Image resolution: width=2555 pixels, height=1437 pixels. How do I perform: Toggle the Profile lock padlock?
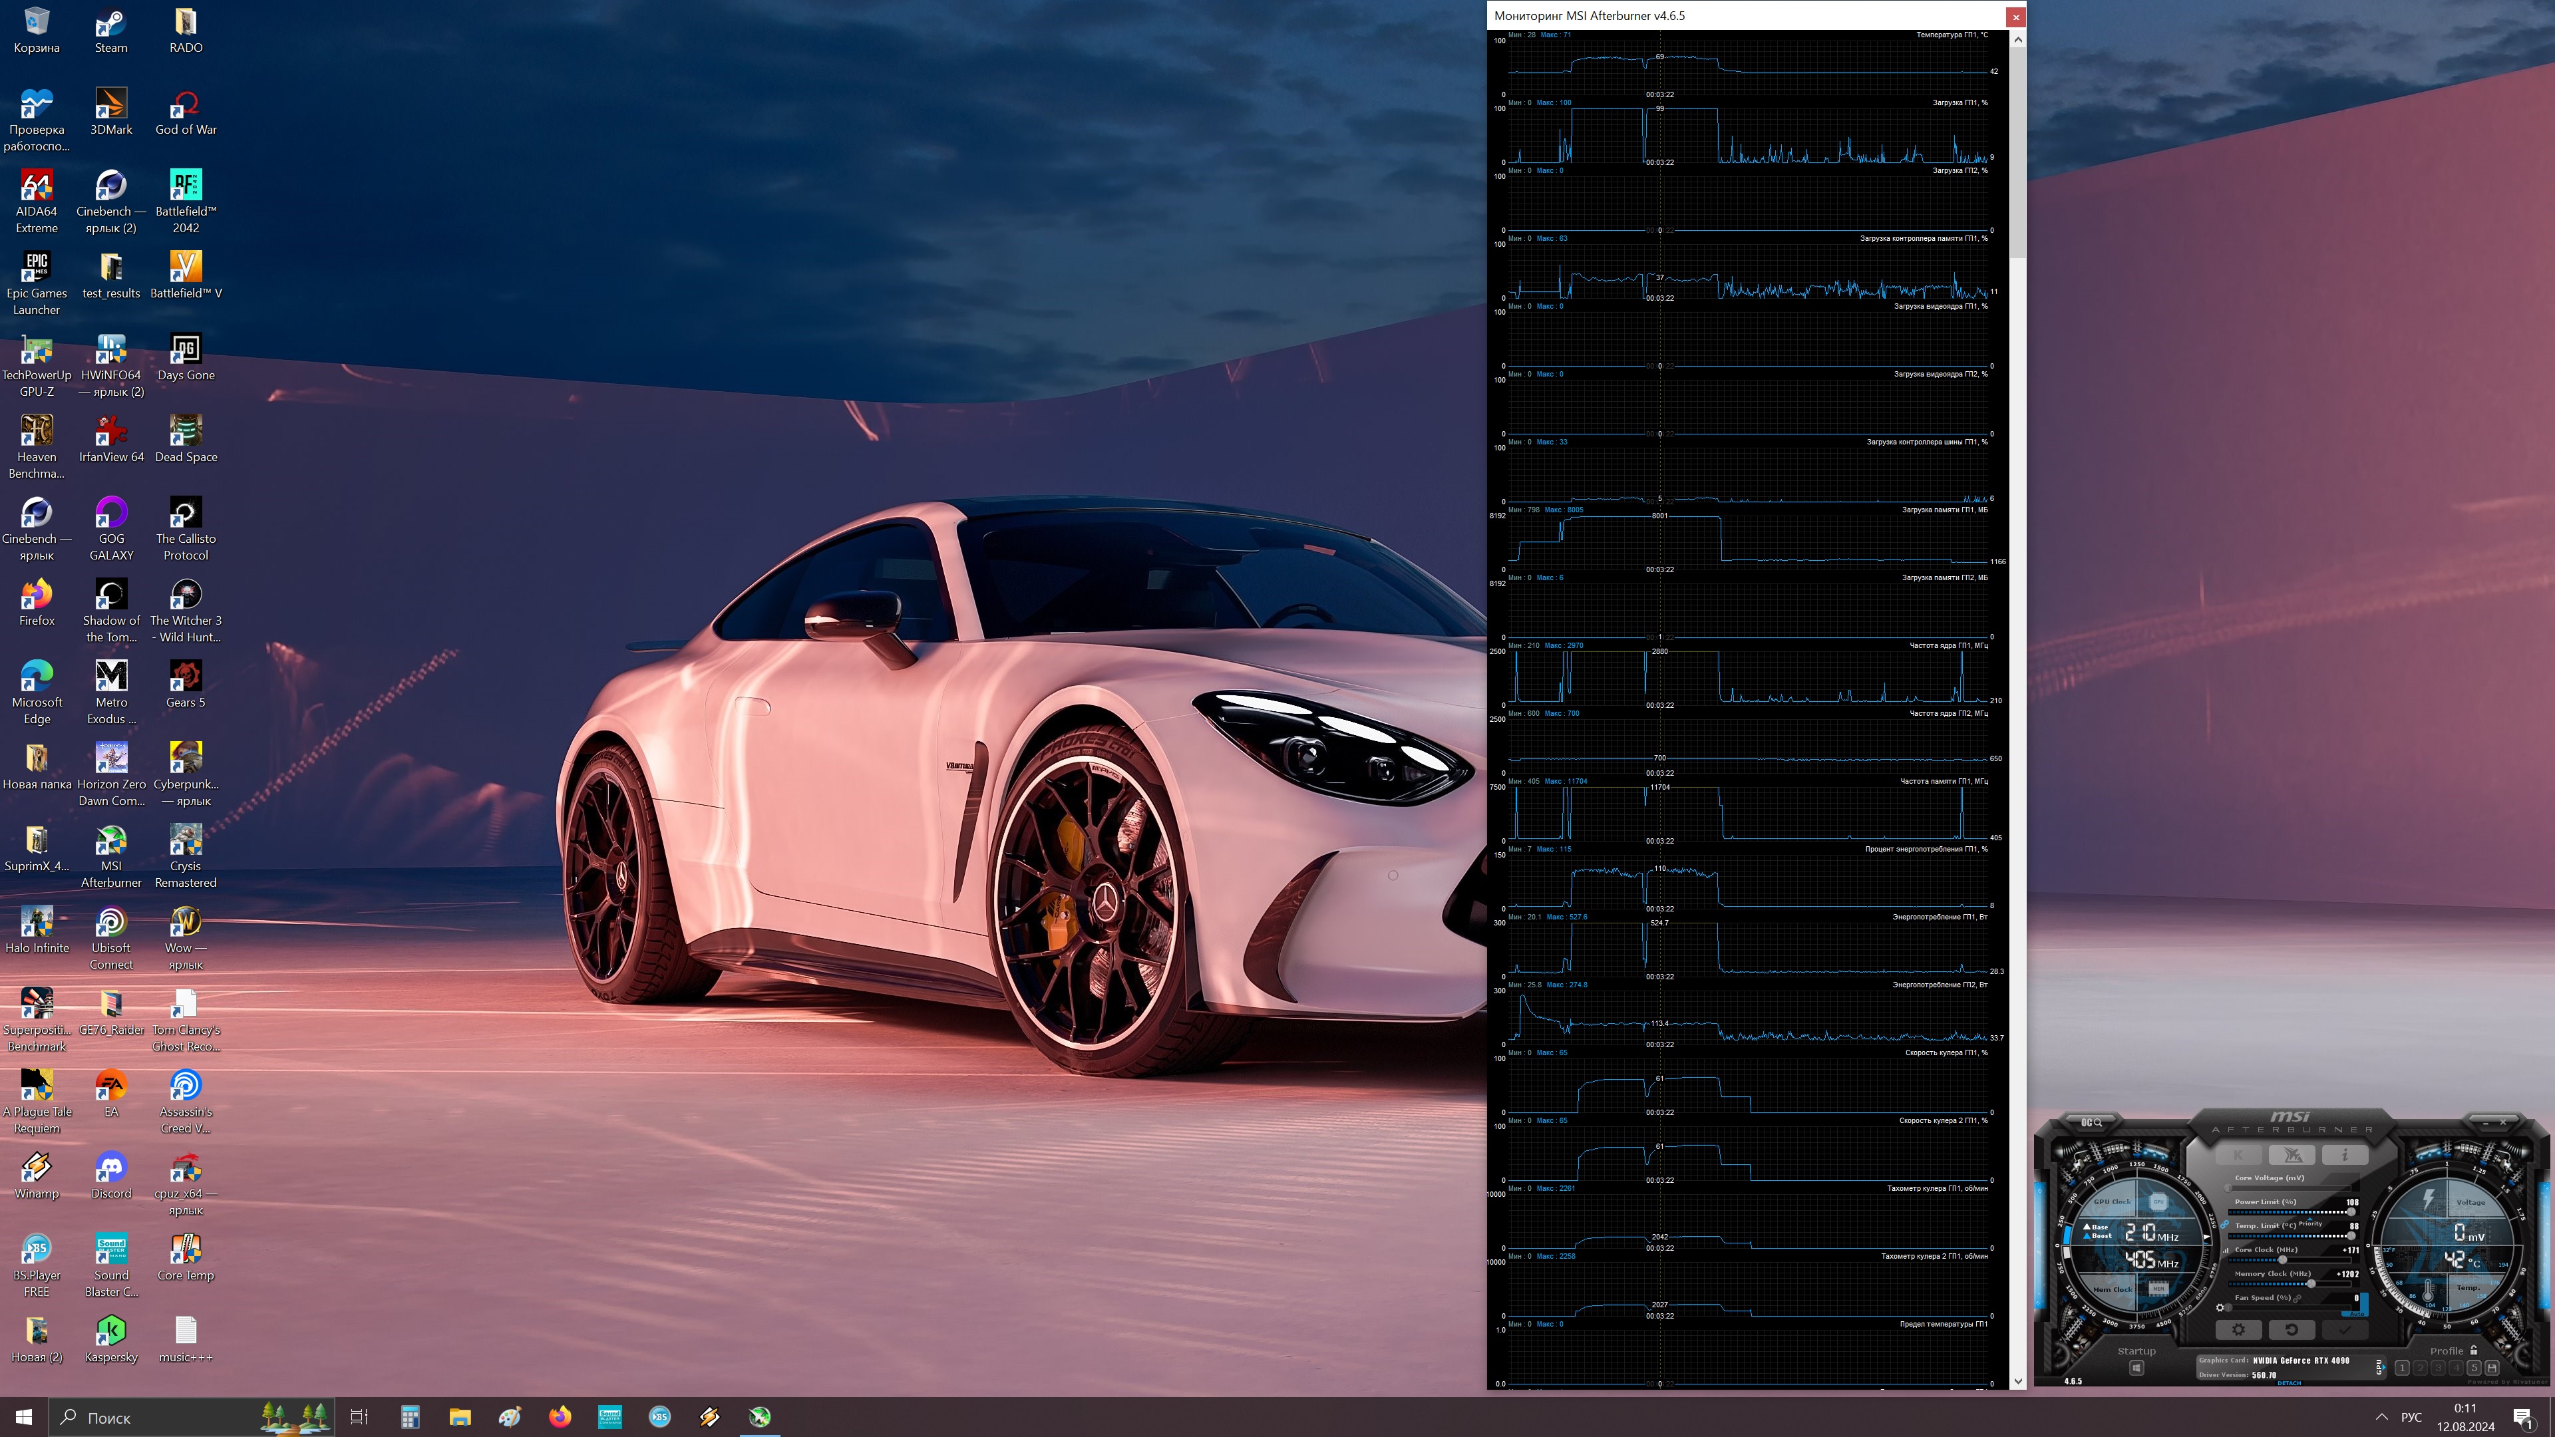(x=2474, y=1351)
